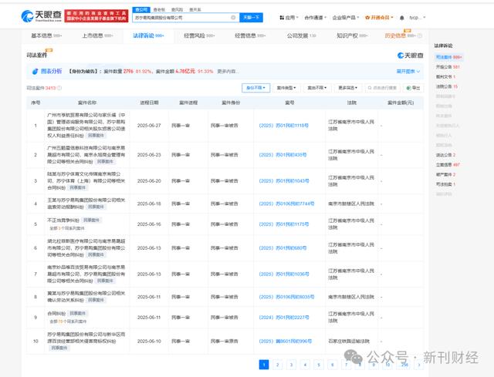Switch to the 经营信息 tab
The width and height of the screenshot is (494, 377).
[x=250, y=36]
